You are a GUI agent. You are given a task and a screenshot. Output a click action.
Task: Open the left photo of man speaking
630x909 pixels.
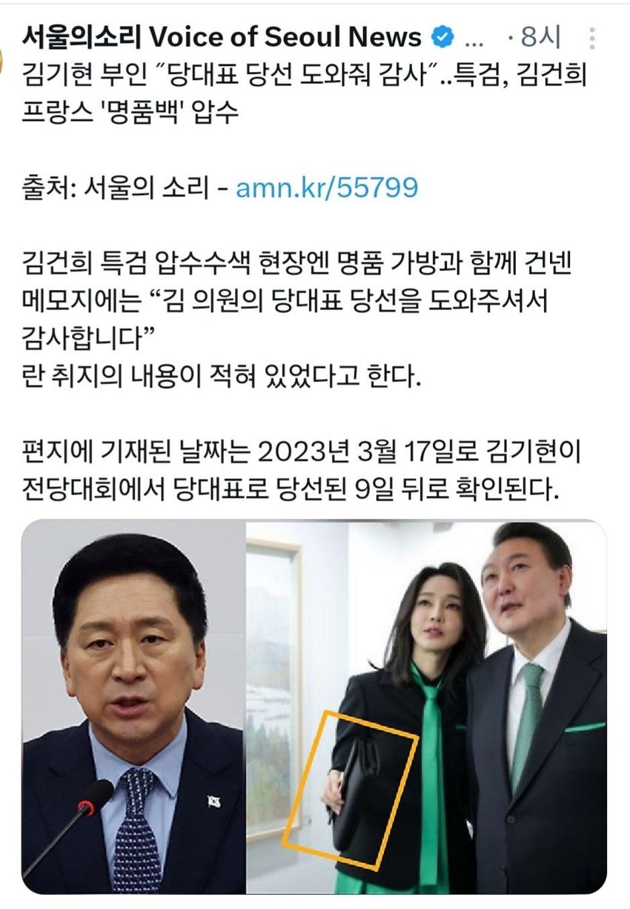133,707
